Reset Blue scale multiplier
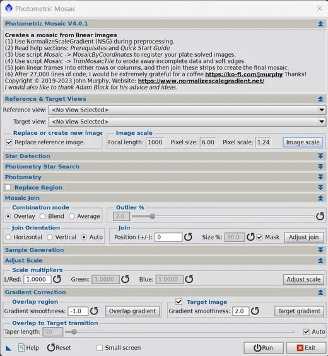Viewport: 328px width, 356px height. click(189, 279)
